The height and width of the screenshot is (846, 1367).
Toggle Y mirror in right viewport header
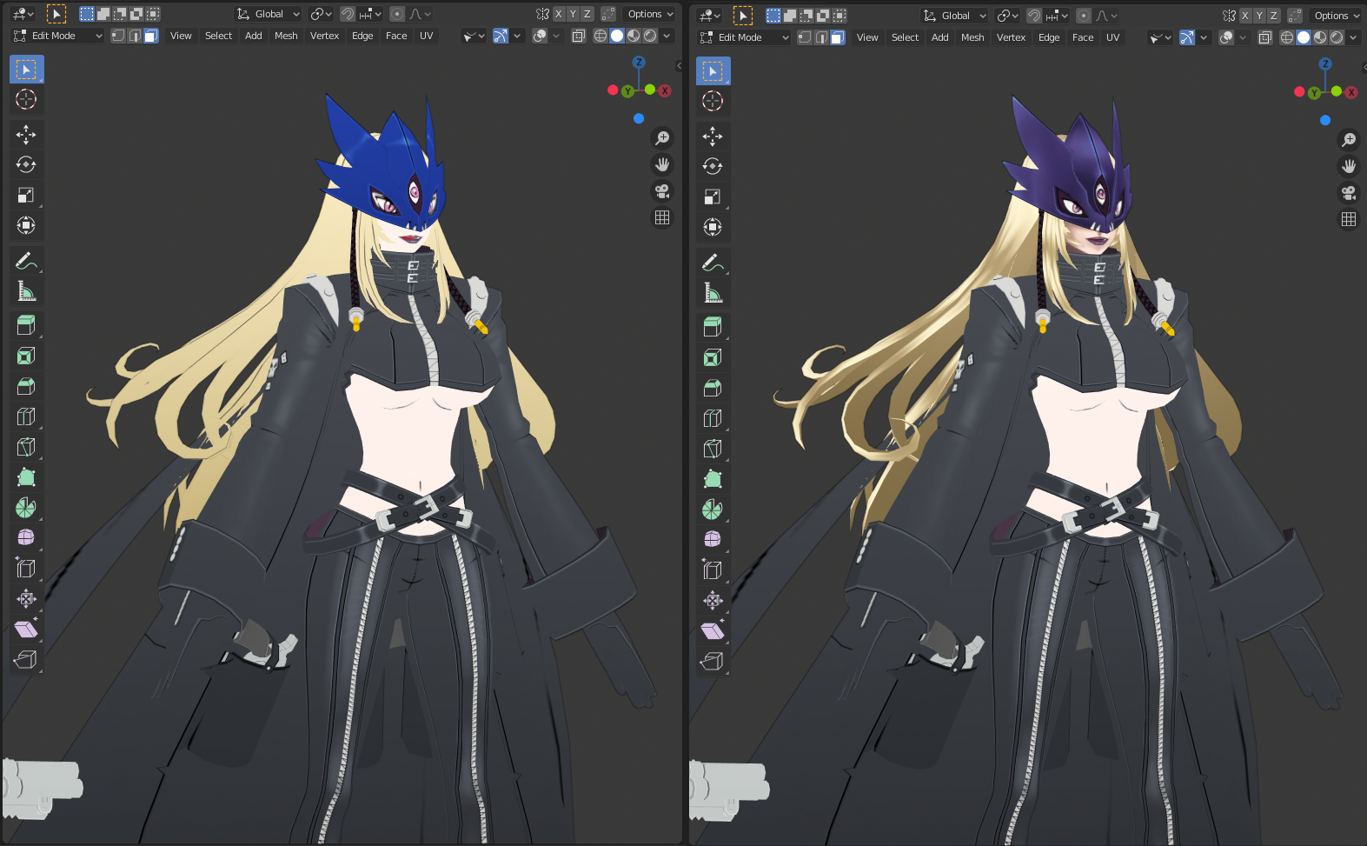[1259, 16]
